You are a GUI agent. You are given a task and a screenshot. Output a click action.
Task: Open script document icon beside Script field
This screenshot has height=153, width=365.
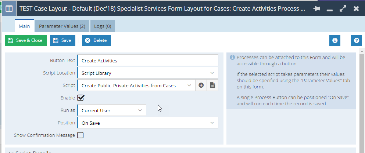212,85
